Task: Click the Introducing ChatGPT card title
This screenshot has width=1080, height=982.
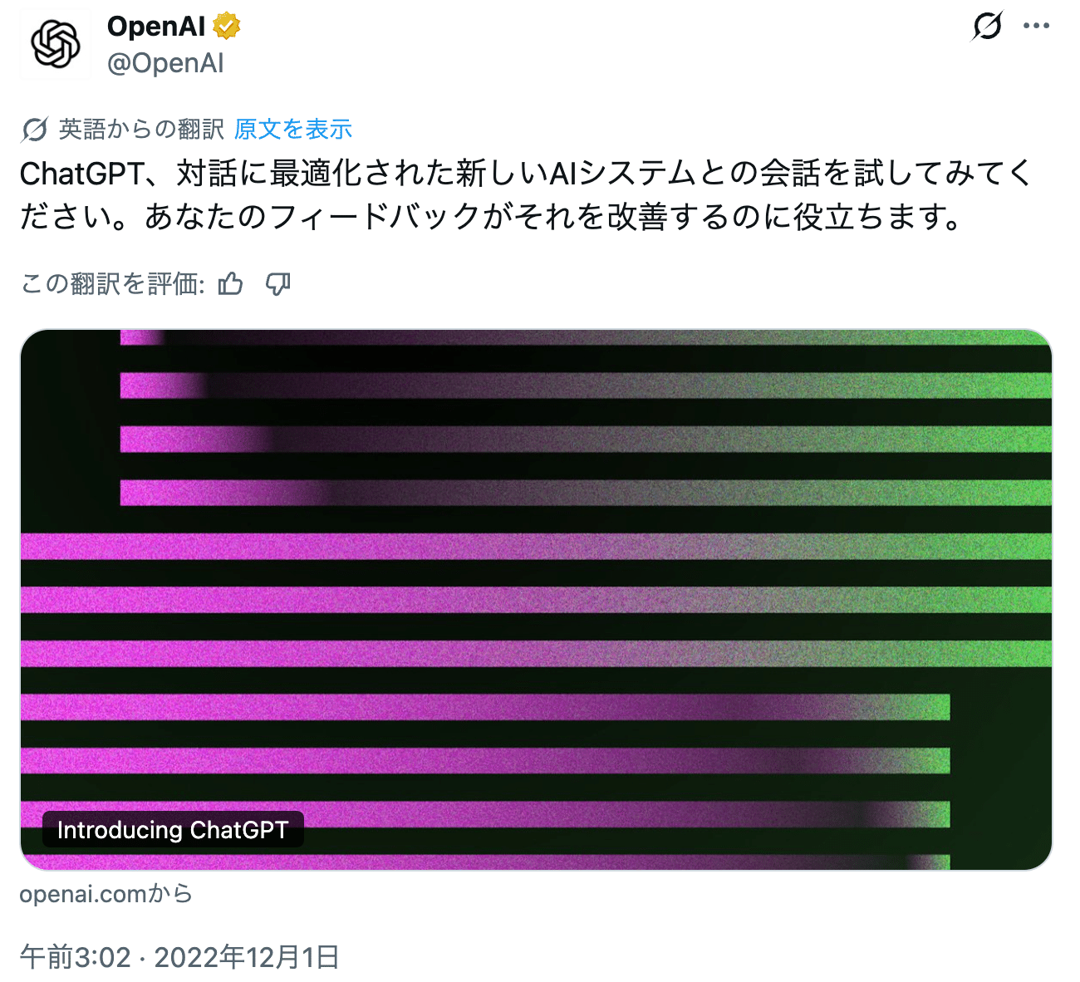Action: (173, 830)
